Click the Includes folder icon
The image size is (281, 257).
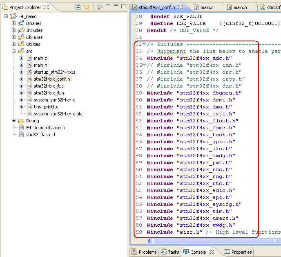click(21, 30)
